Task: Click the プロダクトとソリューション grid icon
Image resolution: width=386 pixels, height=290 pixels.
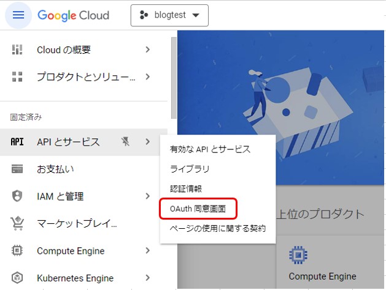Action: (x=17, y=77)
